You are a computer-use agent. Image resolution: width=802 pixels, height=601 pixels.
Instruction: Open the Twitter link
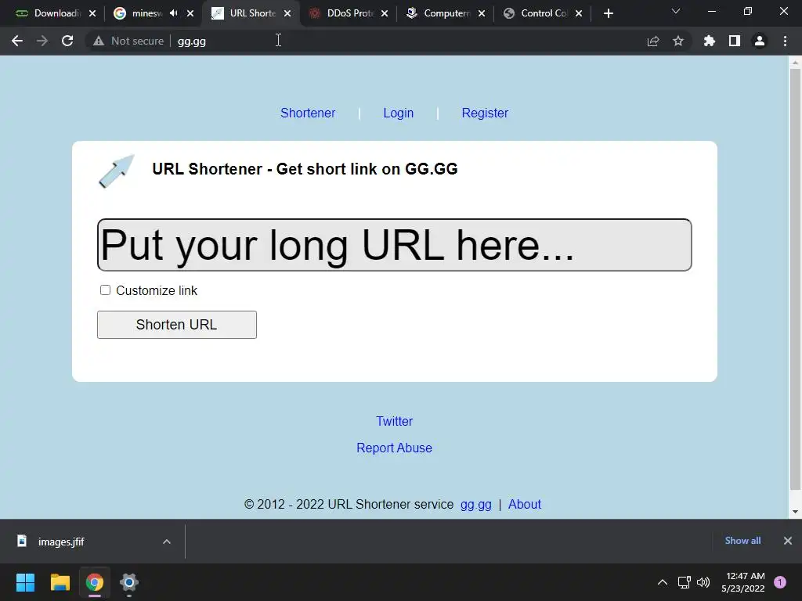coord(395,421)
